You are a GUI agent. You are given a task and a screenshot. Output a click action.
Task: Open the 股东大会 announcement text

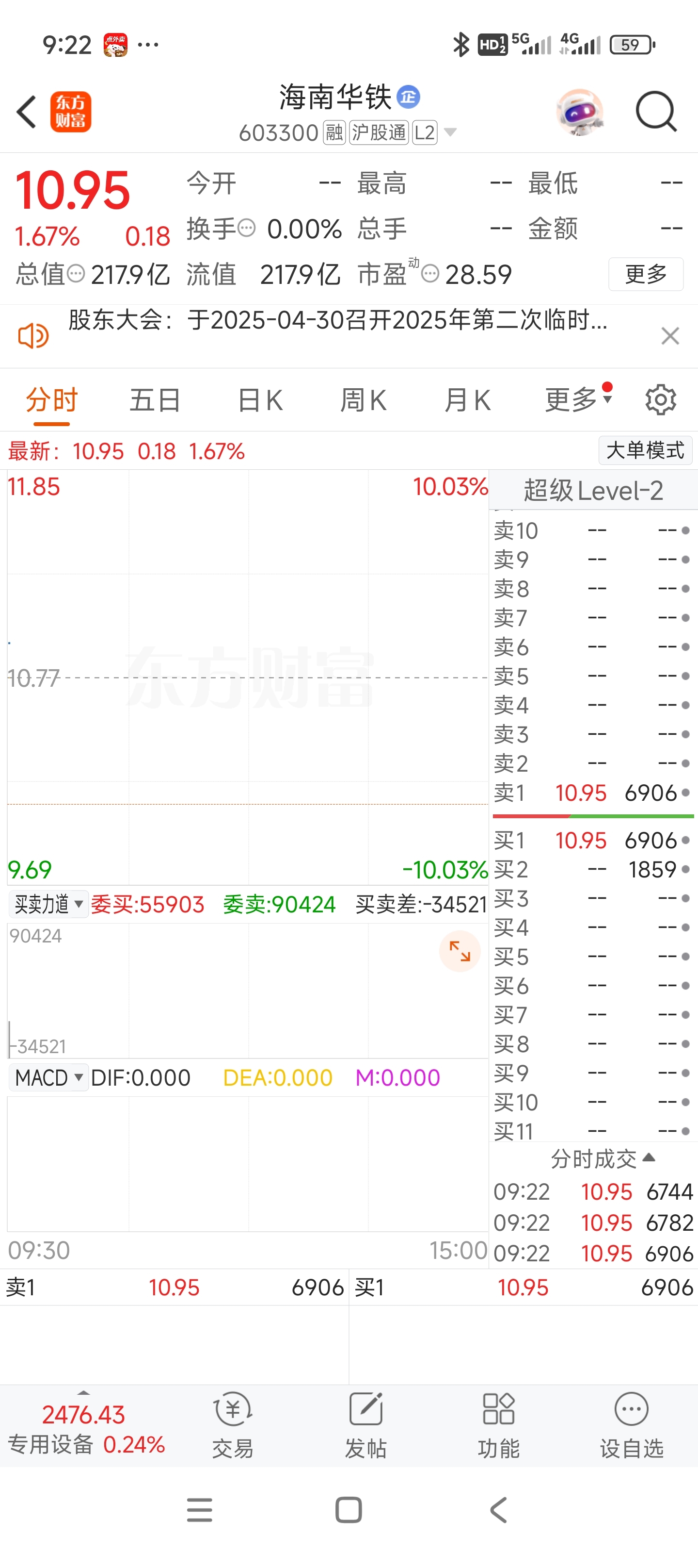[337, 320]
